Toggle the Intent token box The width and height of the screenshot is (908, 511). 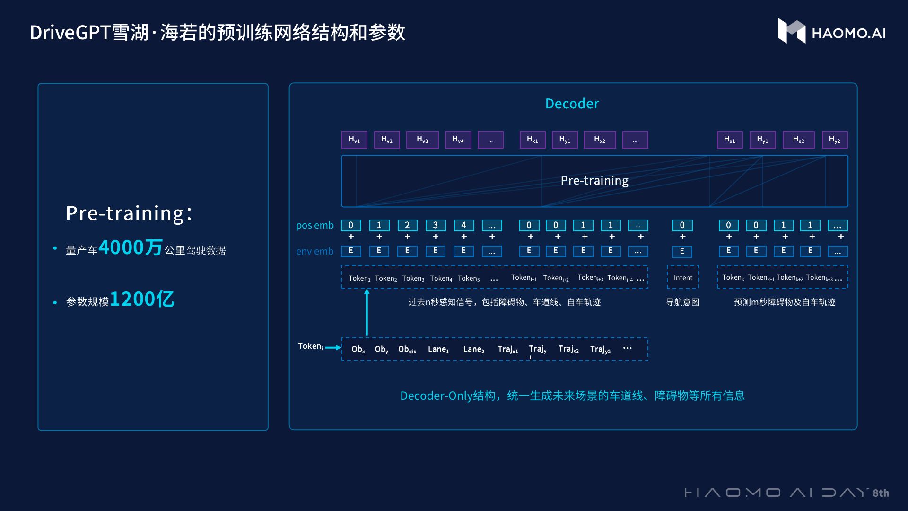[x=682, y=278]
